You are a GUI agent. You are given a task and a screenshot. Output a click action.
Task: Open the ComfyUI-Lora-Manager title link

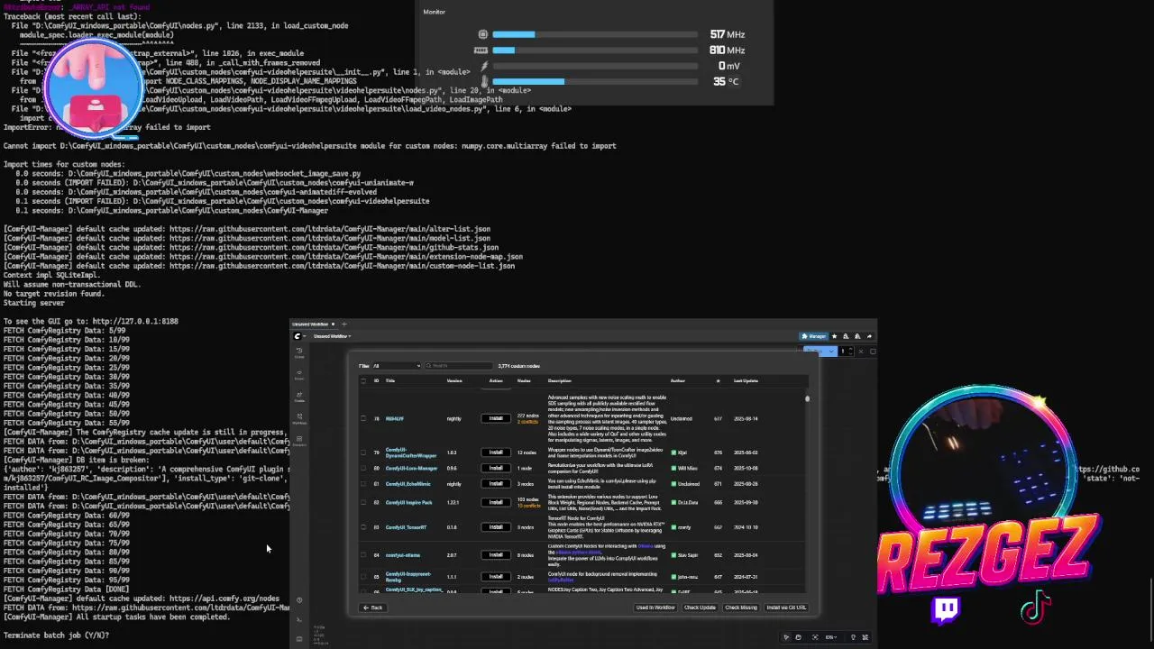(x=411, y=468)
